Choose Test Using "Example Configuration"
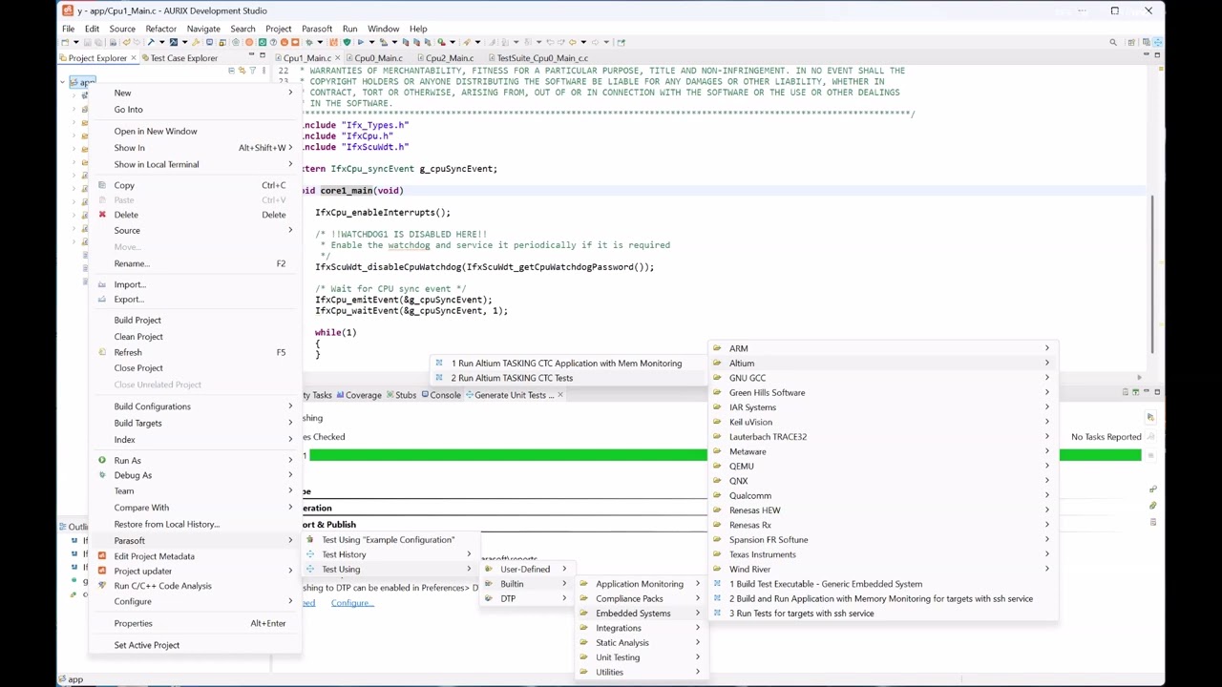 [x=390, y=540]
